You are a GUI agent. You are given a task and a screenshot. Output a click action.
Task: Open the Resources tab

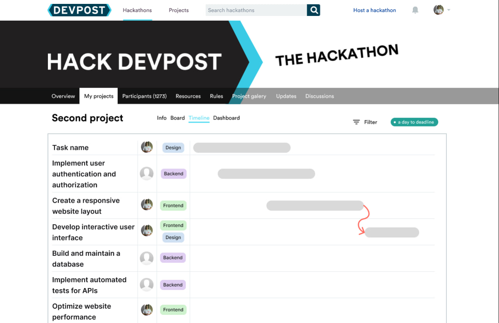[188, 96]
